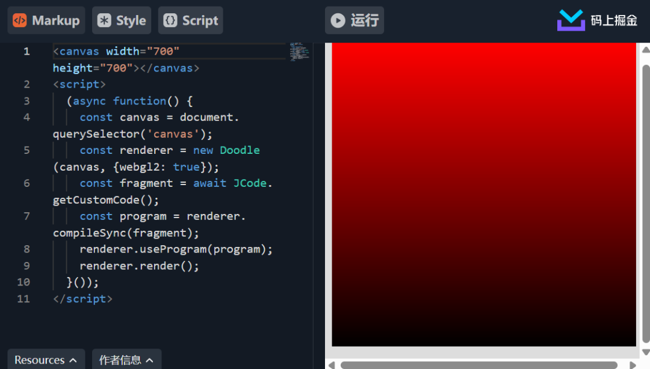Click 'querySelector' in the code
This screenshot has width=650, height=369.
point(96,134)
